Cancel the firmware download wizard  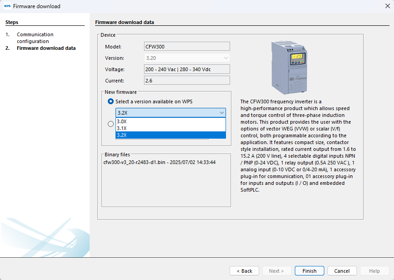click(x=342, y=271)
